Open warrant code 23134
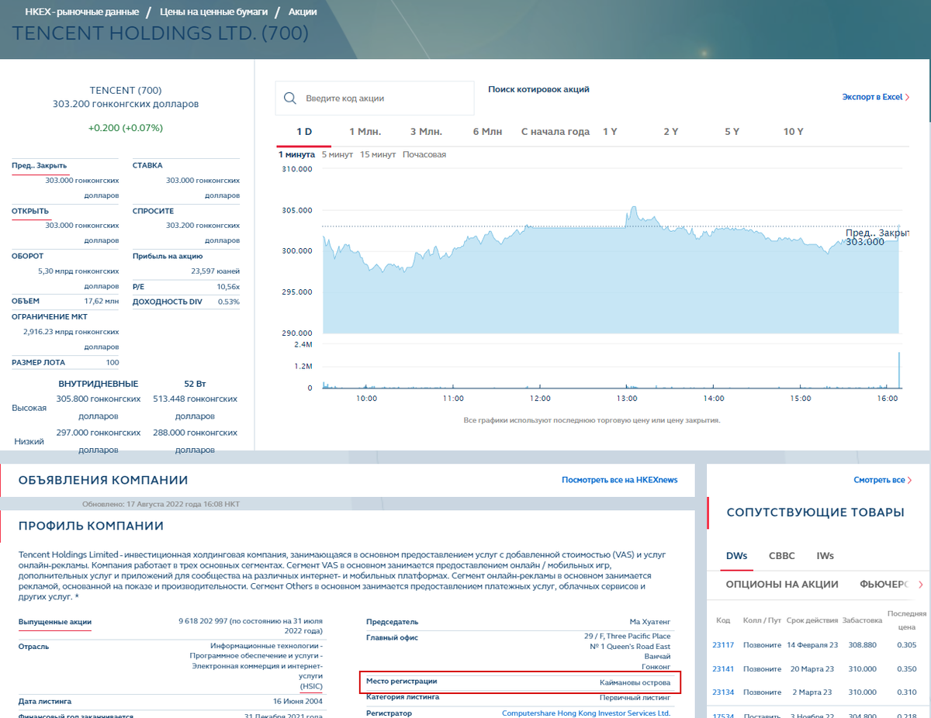Viewport: 931px width, 718px height. click(x=723, y=692)
